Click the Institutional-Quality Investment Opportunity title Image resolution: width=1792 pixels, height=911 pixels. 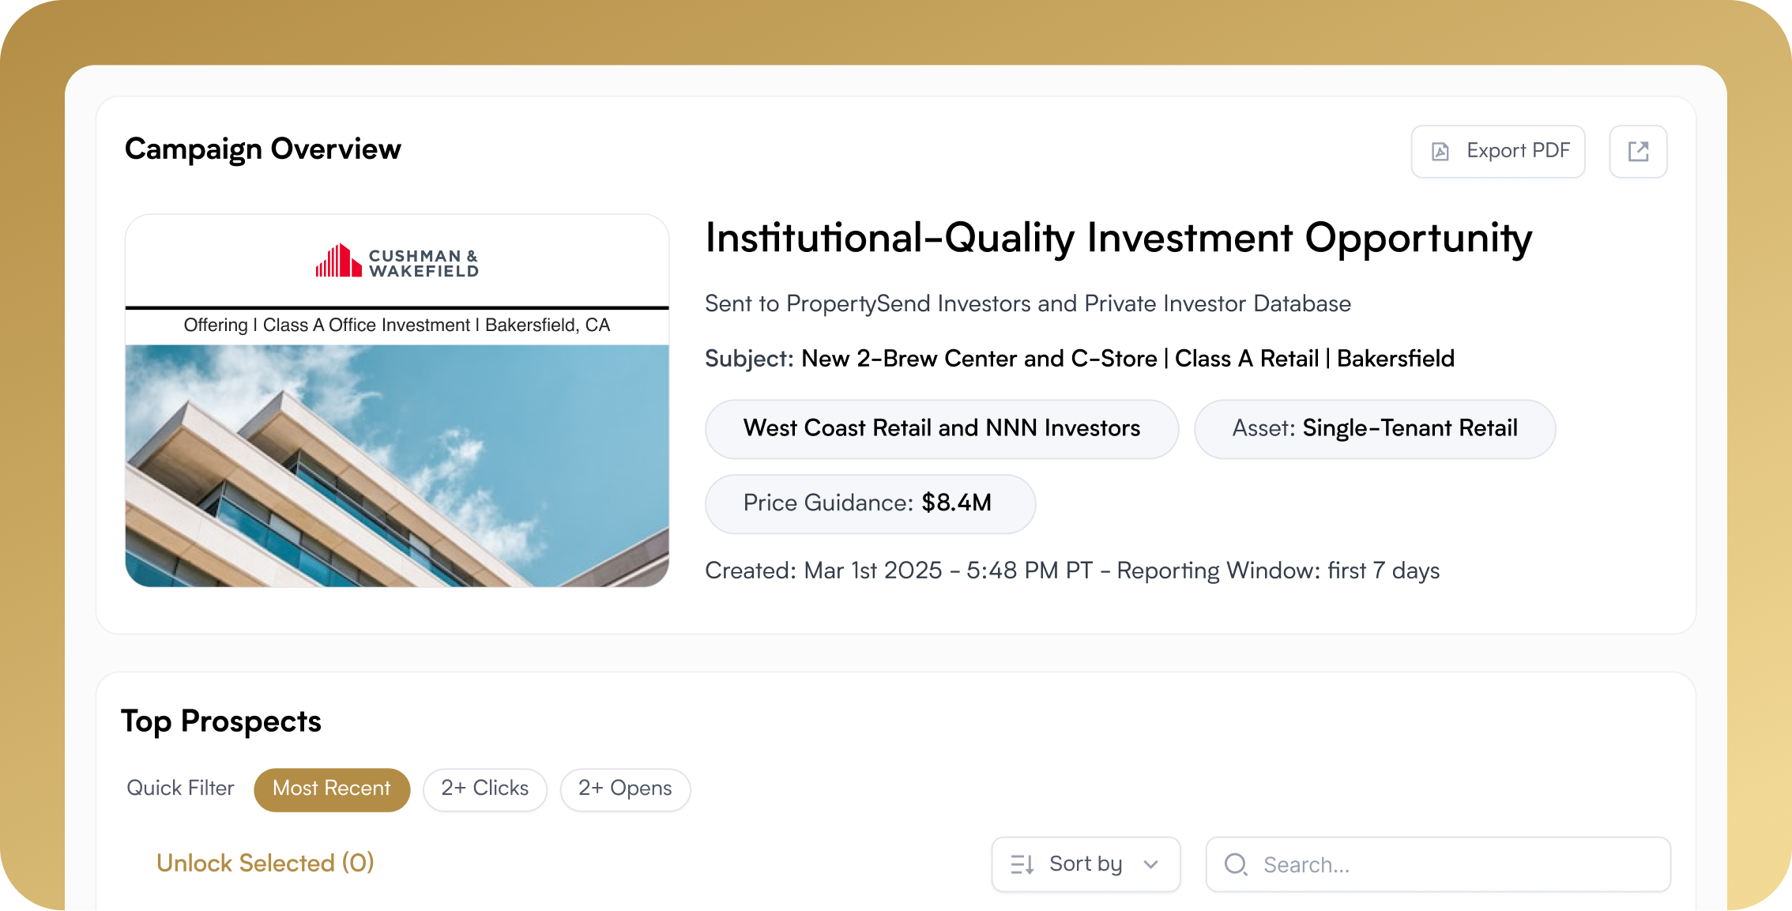(x=1118, y=237)
